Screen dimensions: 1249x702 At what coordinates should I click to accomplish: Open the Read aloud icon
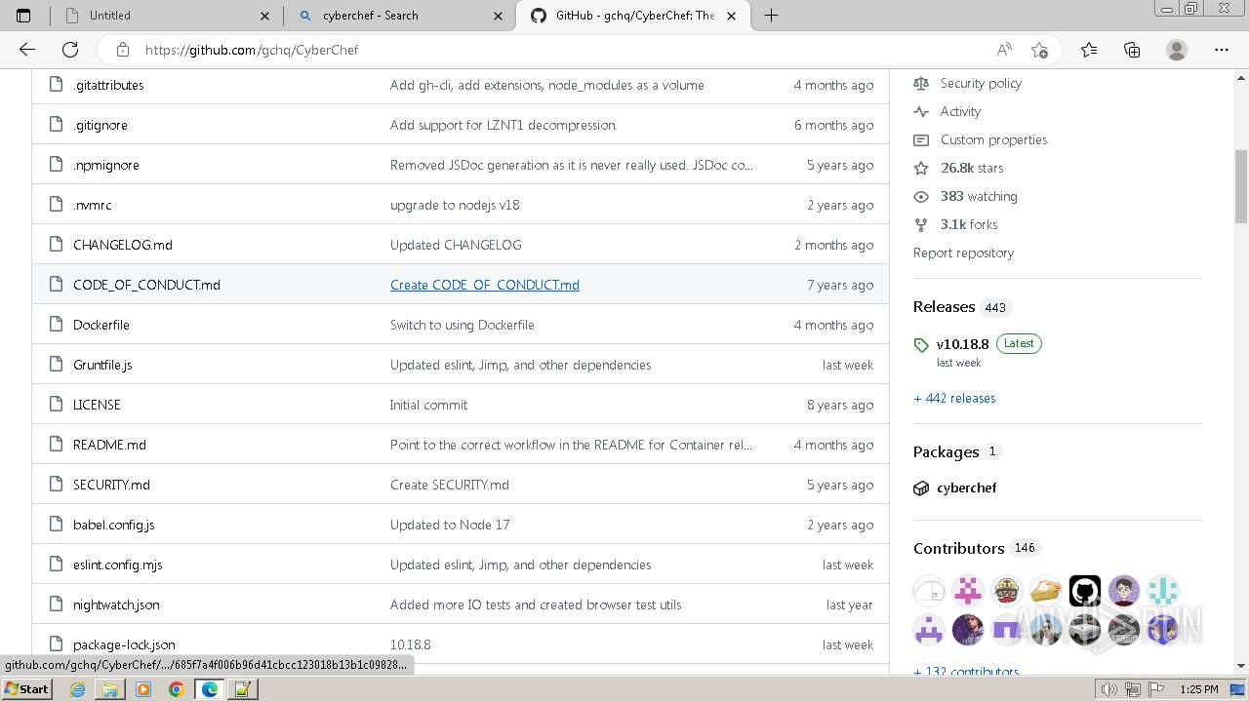(x=1004, y=50)
